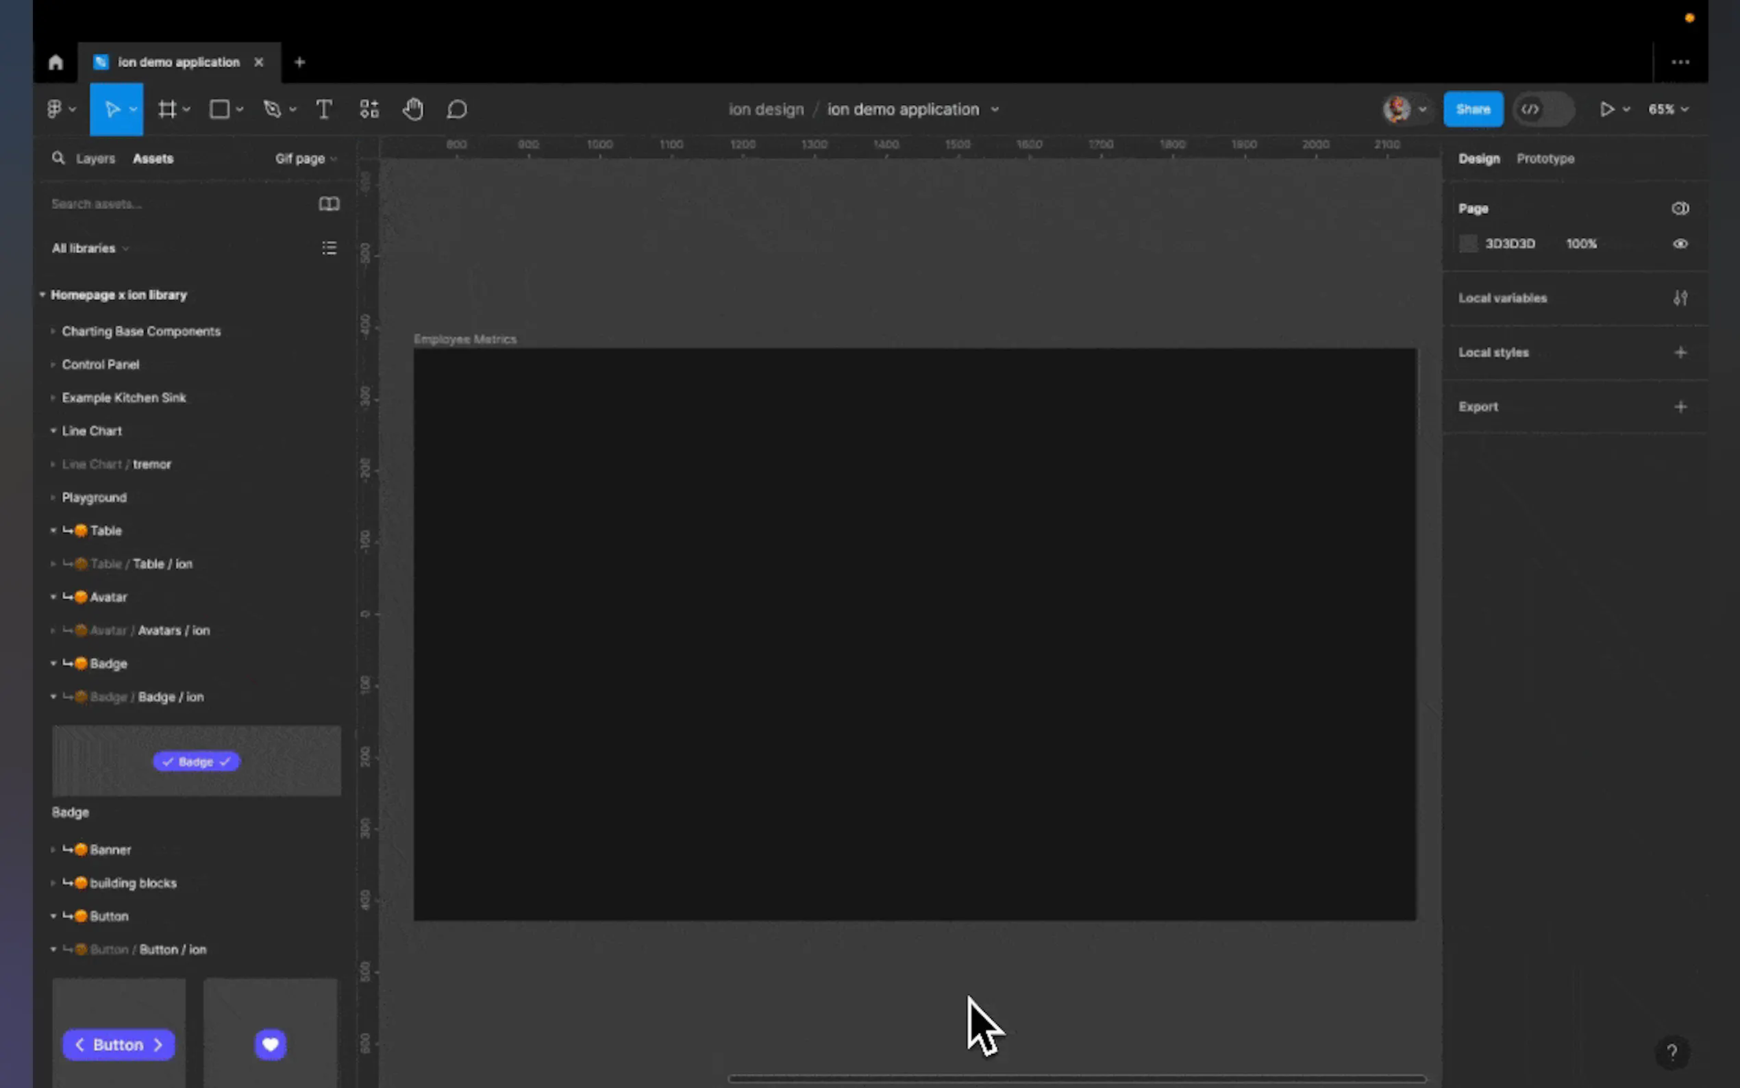Click the home icon

click(x=55, y=62)
